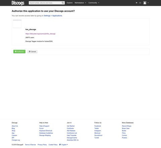Click the search magnifier icon
This screenshot has height=148, width=161.
click(x=63, y=3)
